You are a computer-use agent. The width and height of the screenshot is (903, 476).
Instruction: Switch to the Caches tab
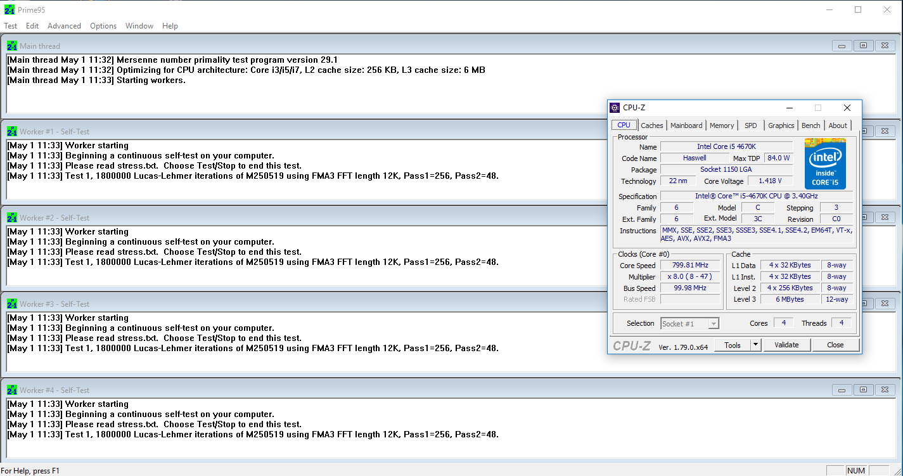[x=652, y=125]
